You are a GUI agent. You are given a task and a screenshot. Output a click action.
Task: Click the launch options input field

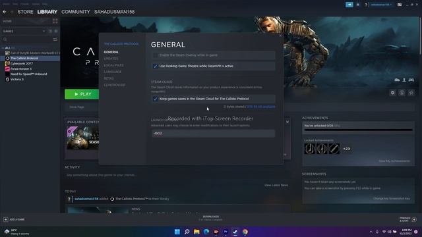coord(213,133)
